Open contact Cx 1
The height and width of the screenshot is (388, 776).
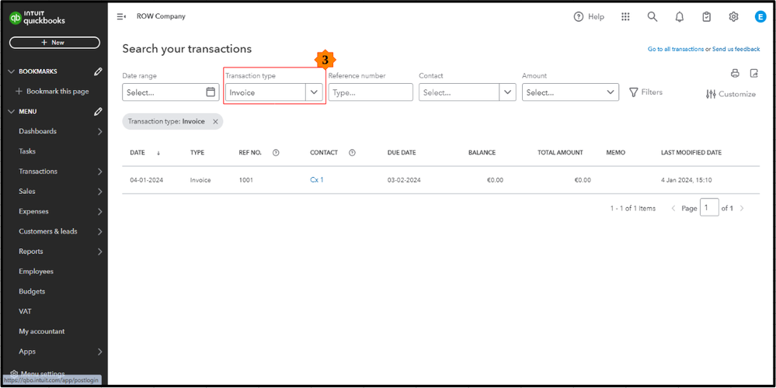pos(317,180)
